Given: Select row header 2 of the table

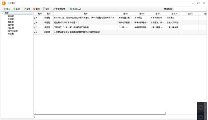Looking at the screenshot, I should (x=35, y=23).
